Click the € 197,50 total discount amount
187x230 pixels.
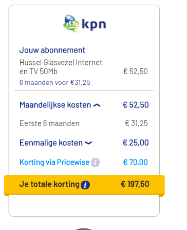point(135,184)
